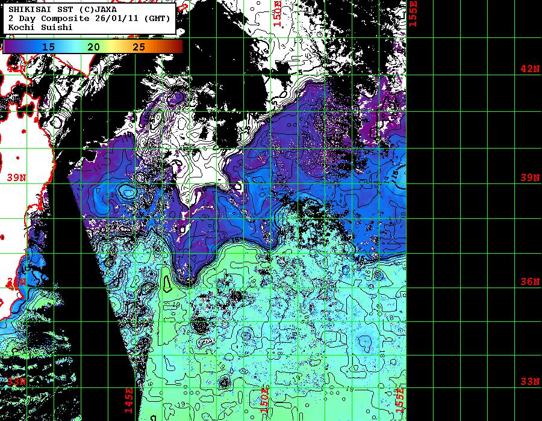Click the 20 value on the color scale

(93, 46)
